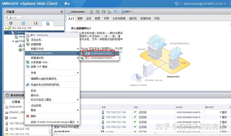Click left arrow of tasks horizontal scrollbar
This screenshot has height=136, width=231.
point(55,133)
